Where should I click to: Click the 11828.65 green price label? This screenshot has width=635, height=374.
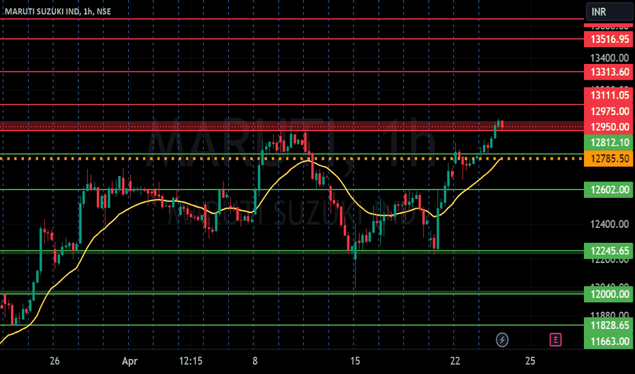608,326
